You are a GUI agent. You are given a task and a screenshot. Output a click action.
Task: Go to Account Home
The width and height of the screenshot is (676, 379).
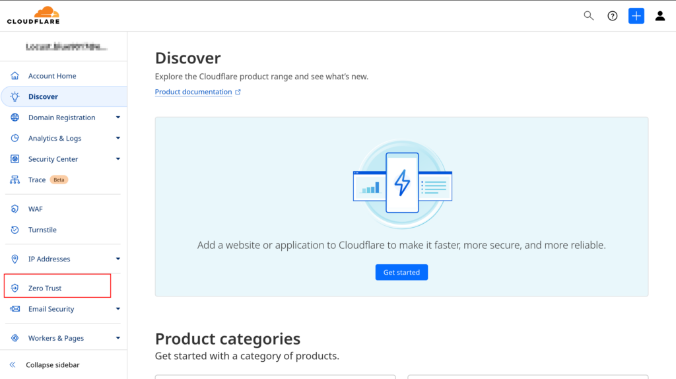point(52,76)
